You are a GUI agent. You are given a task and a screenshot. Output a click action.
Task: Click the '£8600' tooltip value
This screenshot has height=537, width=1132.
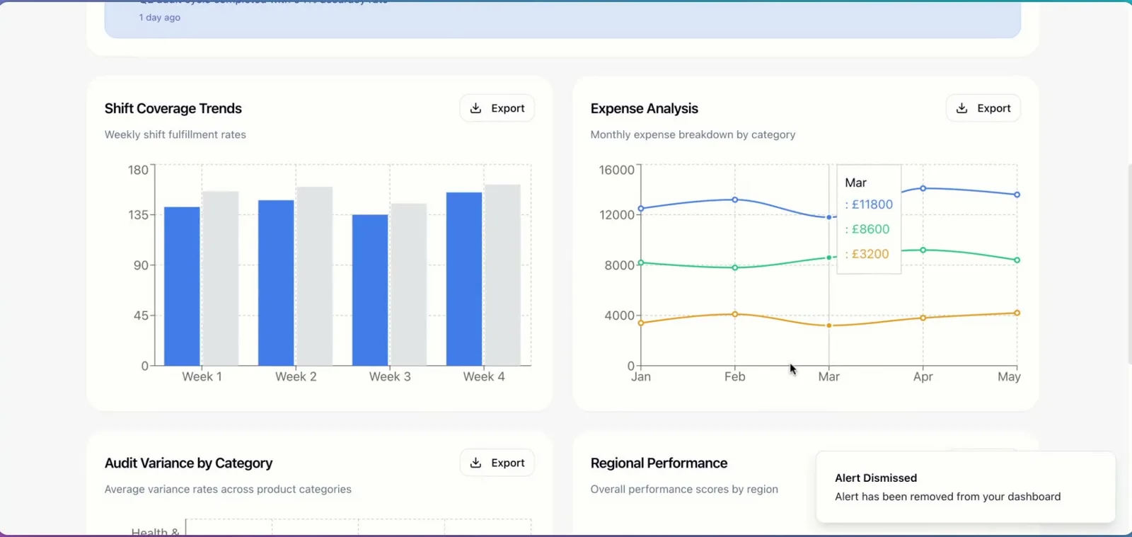(x=870, y=229)
